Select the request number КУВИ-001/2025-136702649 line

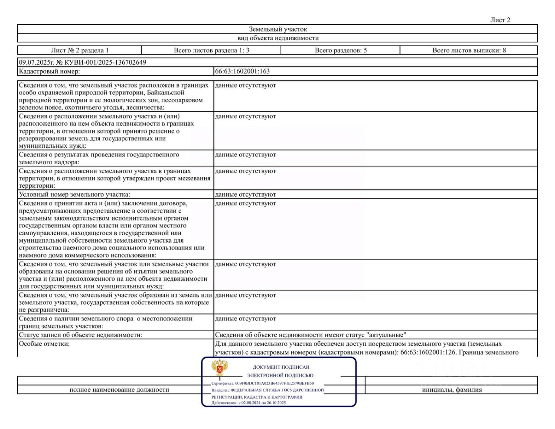82,62
